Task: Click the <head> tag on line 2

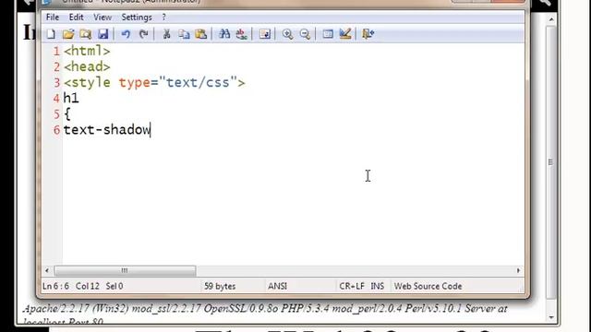Action: pyautogui.click(x=87, y=66)
